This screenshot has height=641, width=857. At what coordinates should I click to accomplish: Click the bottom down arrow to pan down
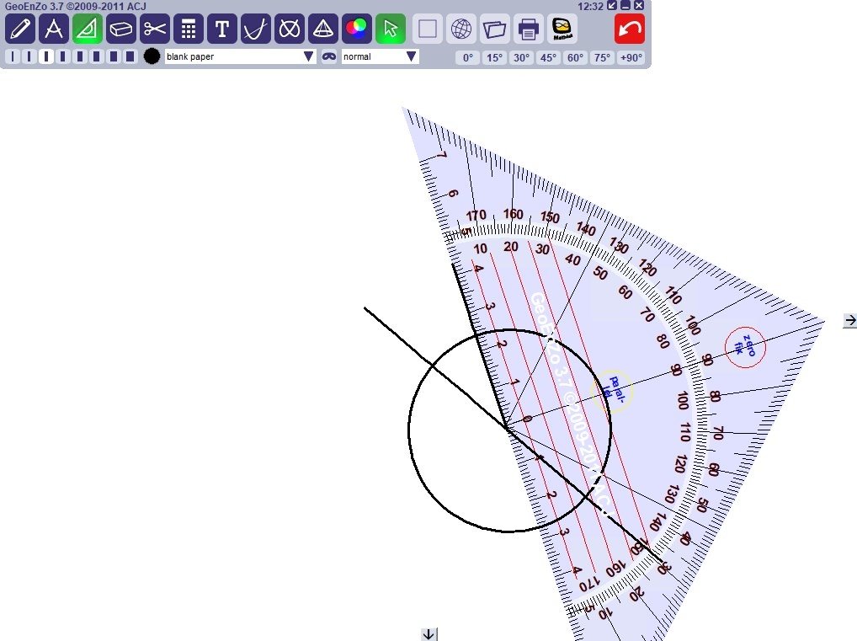(x=429, y=634)
